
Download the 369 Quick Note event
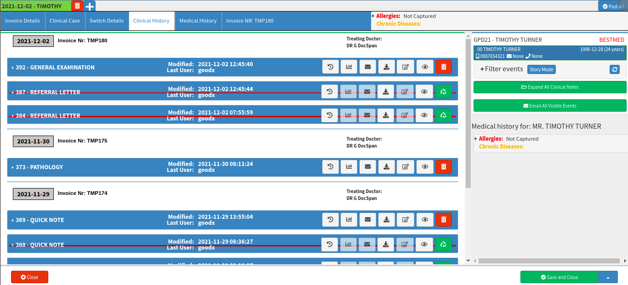coord(387,220)
